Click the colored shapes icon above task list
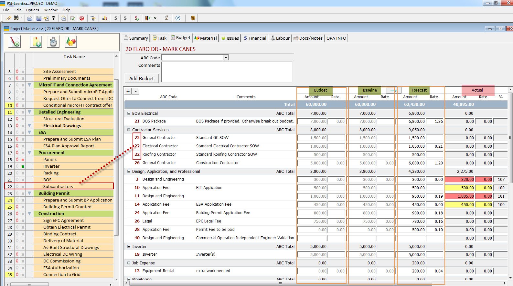Screen dimensions: 513x286 tap(71, 42)
